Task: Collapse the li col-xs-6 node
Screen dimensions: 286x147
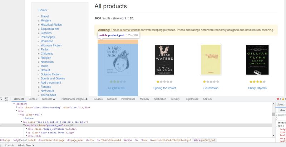Action: [x=21, y=122]
